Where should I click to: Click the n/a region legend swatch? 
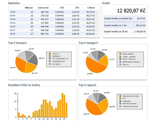tap(120, 98)
